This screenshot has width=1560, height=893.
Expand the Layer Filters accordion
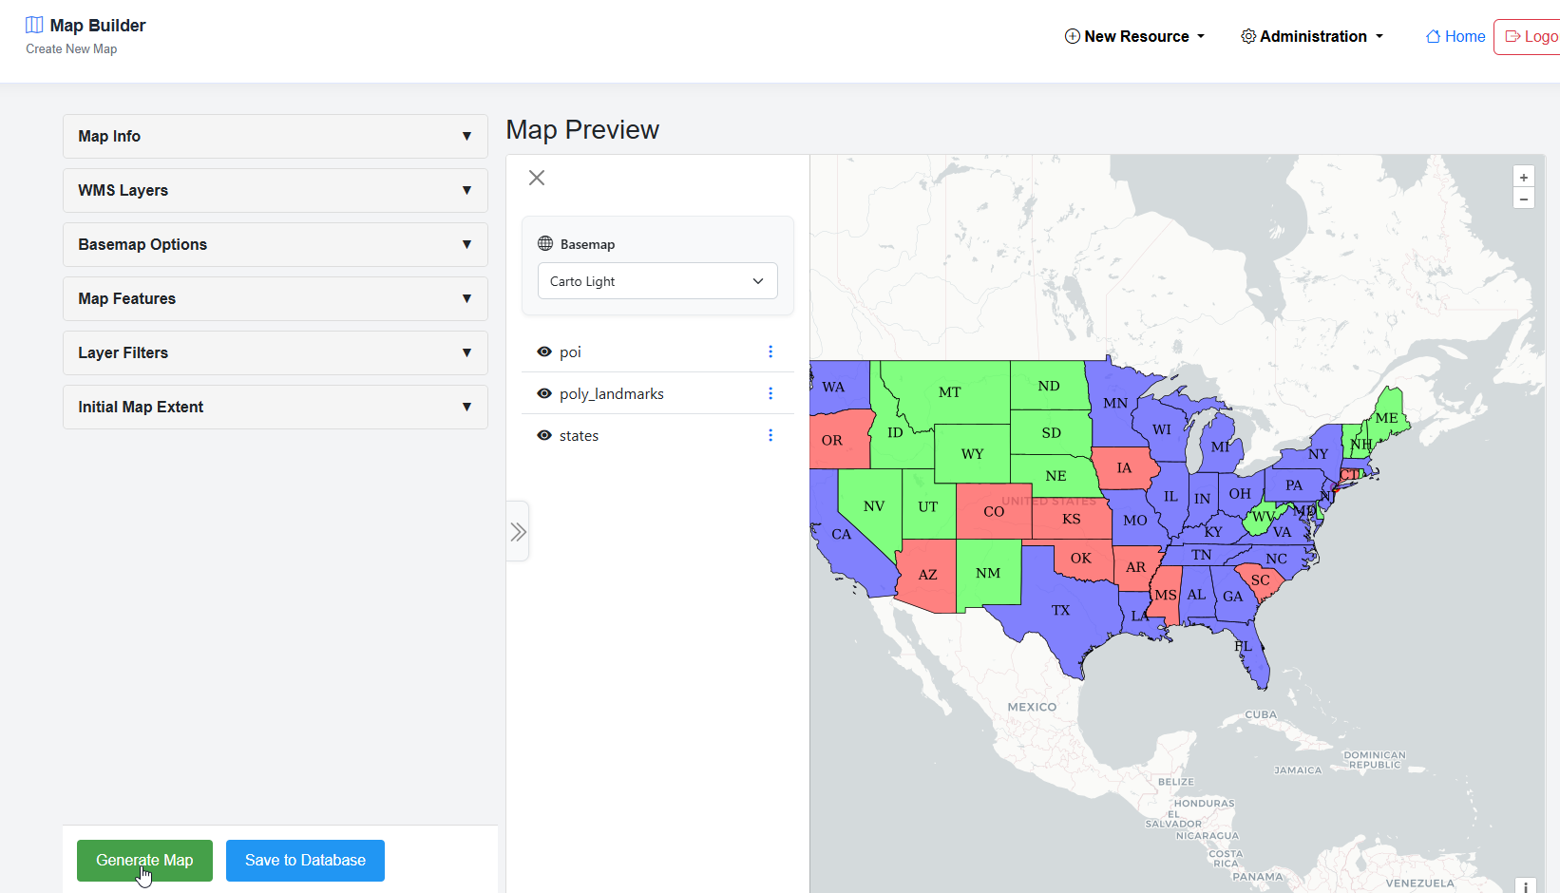[275, 352]
